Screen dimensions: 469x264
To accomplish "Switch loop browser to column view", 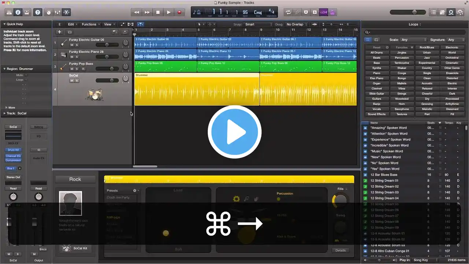I will pos(376,40).
